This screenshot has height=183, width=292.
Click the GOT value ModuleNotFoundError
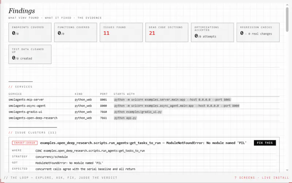(69, 163)
